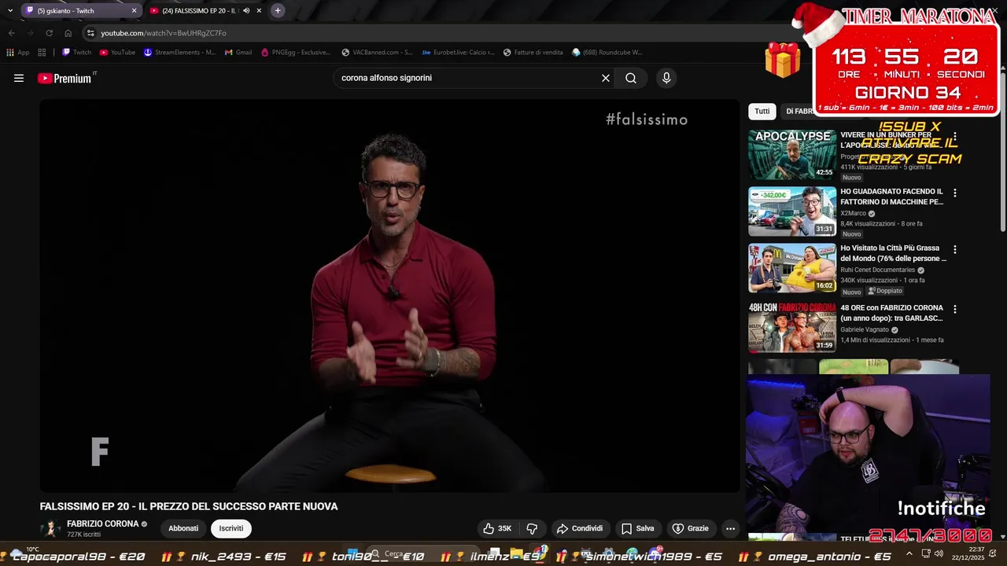1007x566 pixels.
Task: Click the video player to pause playback
Action: click(389, 296)
